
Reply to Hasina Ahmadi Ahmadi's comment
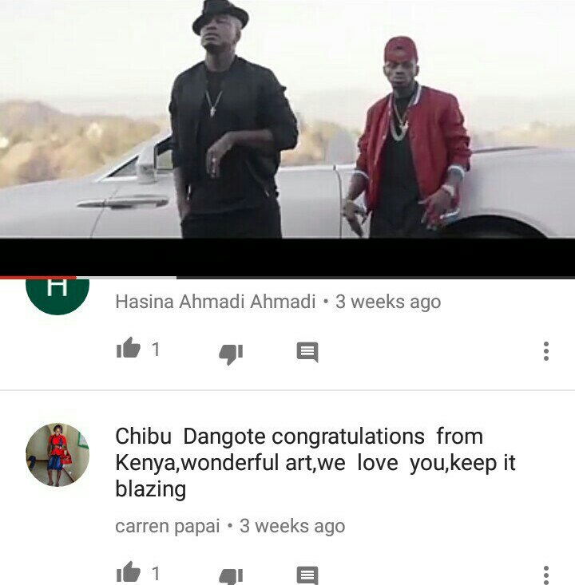click(307, 351)
